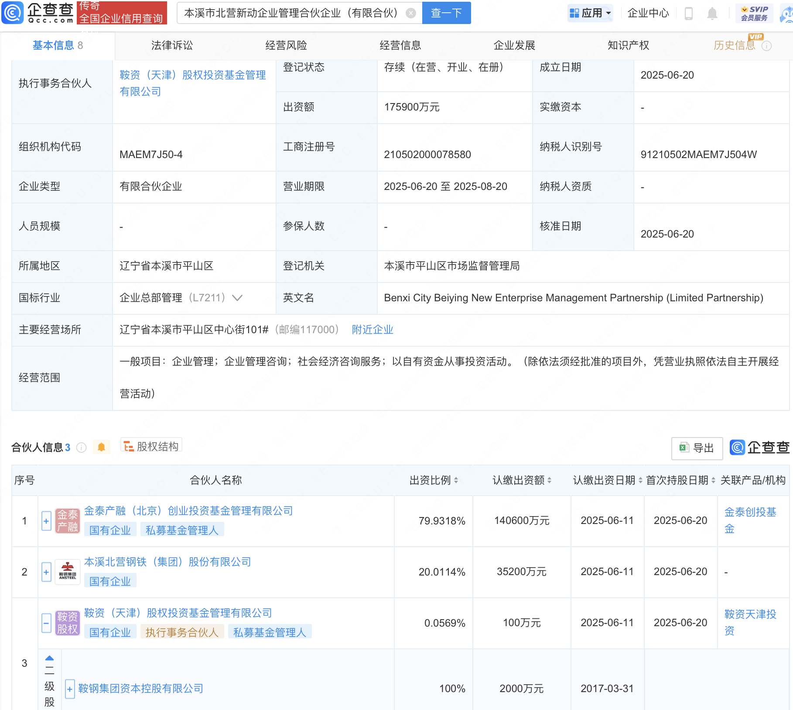
Task: Click the 本溪北营钢铁 Ansteel logo
Action: coord(68,572)
